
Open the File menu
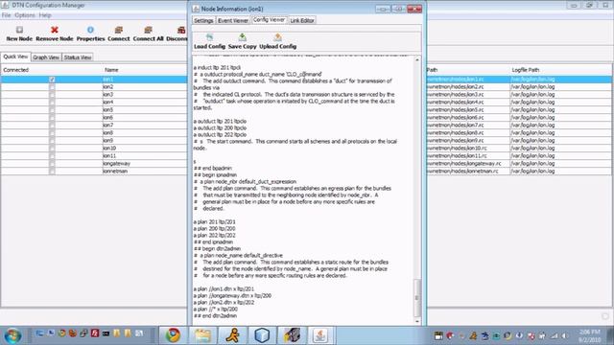[7, 15]
